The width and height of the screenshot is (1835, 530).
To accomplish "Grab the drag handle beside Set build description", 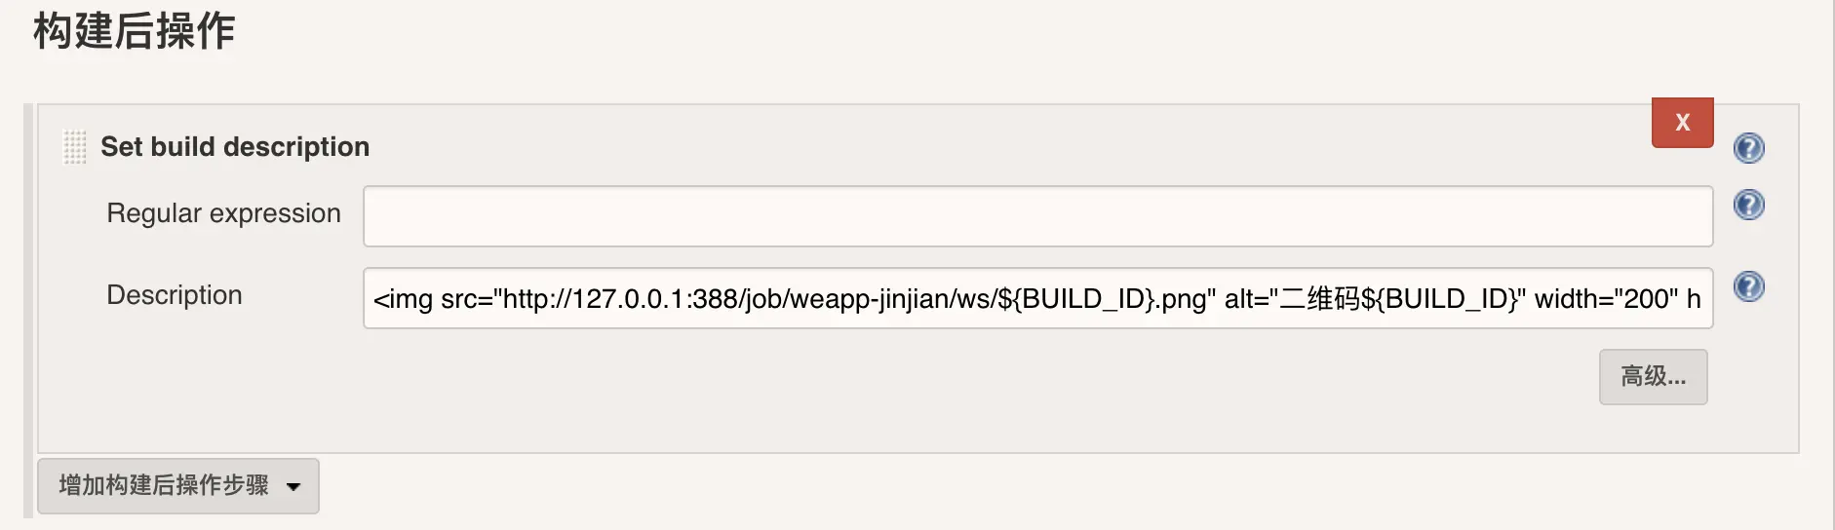I will tap(74, 147).
